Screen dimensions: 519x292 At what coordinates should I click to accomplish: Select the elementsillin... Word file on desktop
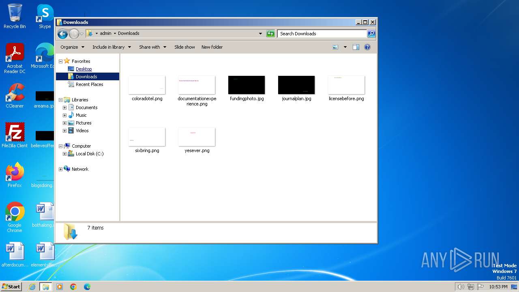point(45,255)
